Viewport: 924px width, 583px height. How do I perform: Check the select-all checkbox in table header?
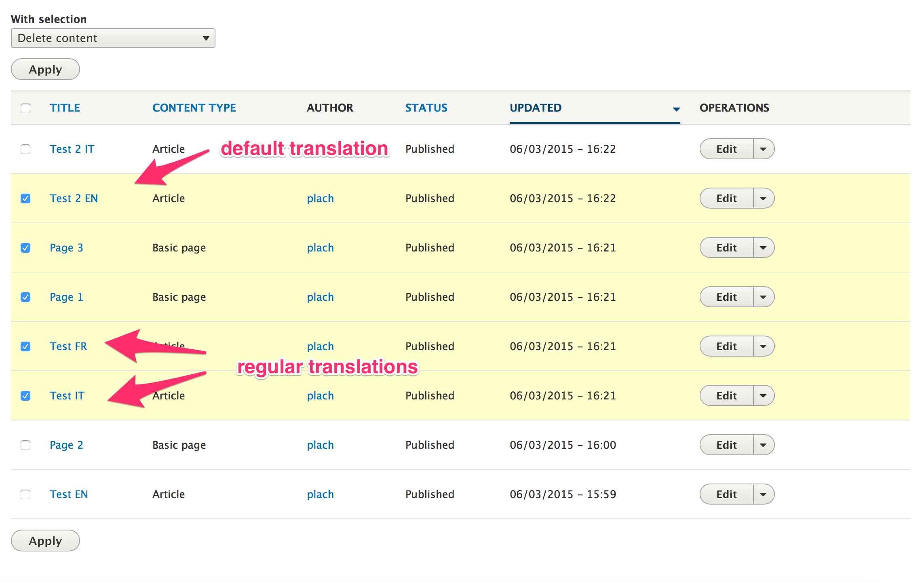[25, 108]
